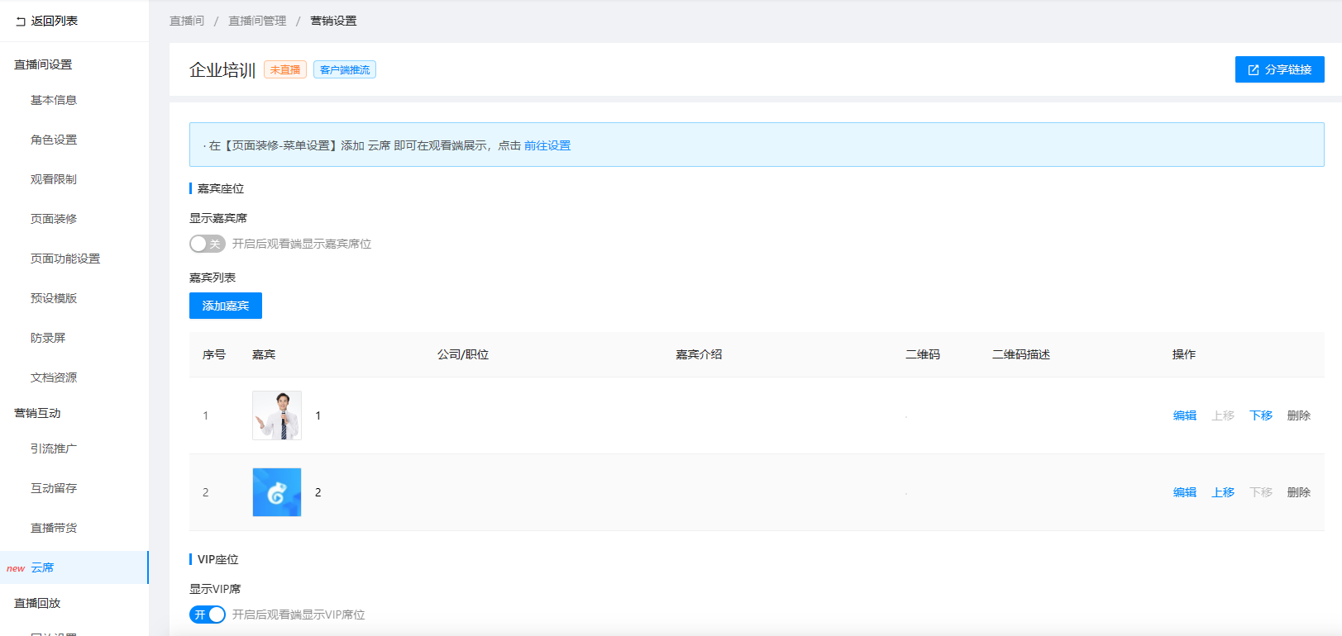Click the 添加嘉宾 button

pyautogui.click(x=226, y=306)
